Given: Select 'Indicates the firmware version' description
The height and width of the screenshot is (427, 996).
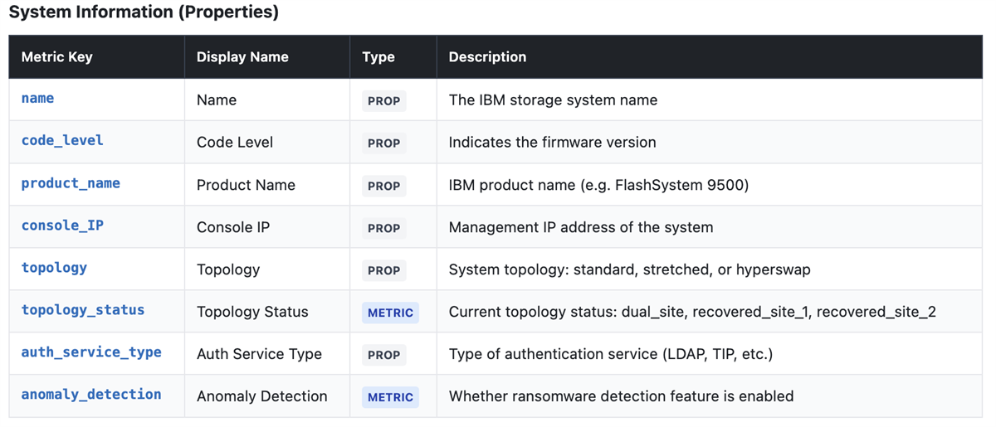Looking at the screenshot, I should 552,143.
